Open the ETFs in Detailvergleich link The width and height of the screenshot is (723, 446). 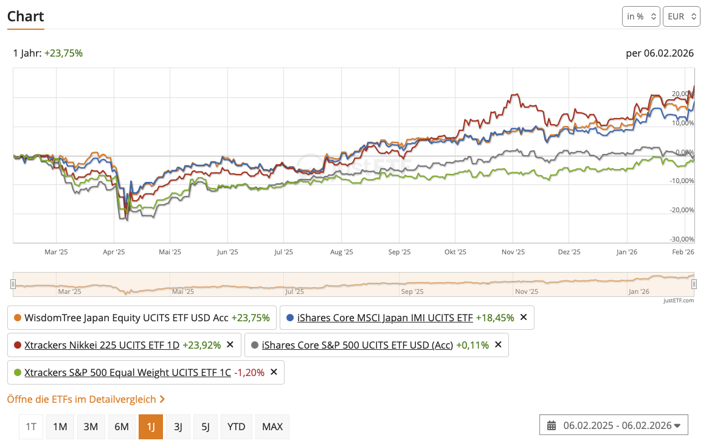tap(86, 399)
